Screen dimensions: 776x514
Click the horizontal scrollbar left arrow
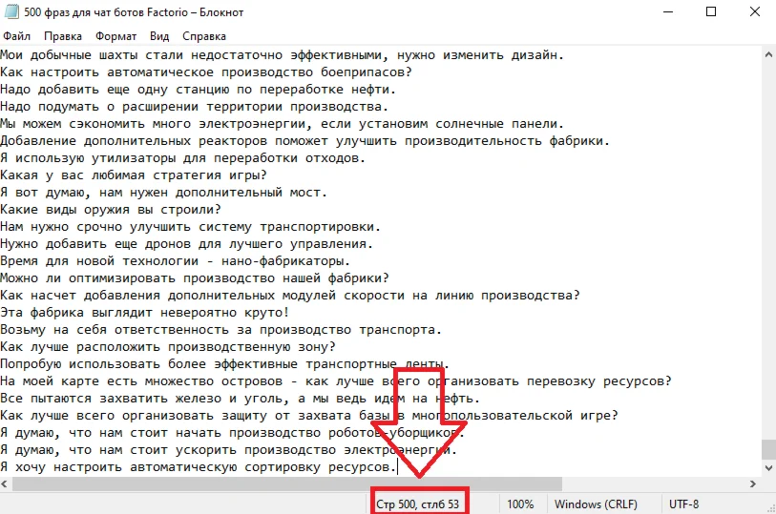(5, 483)
